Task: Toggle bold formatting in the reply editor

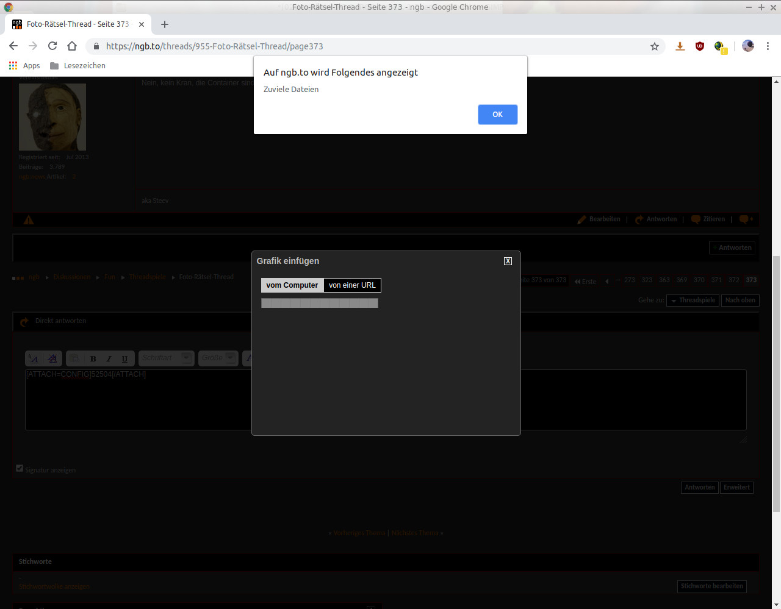Action: coord(93,358)
